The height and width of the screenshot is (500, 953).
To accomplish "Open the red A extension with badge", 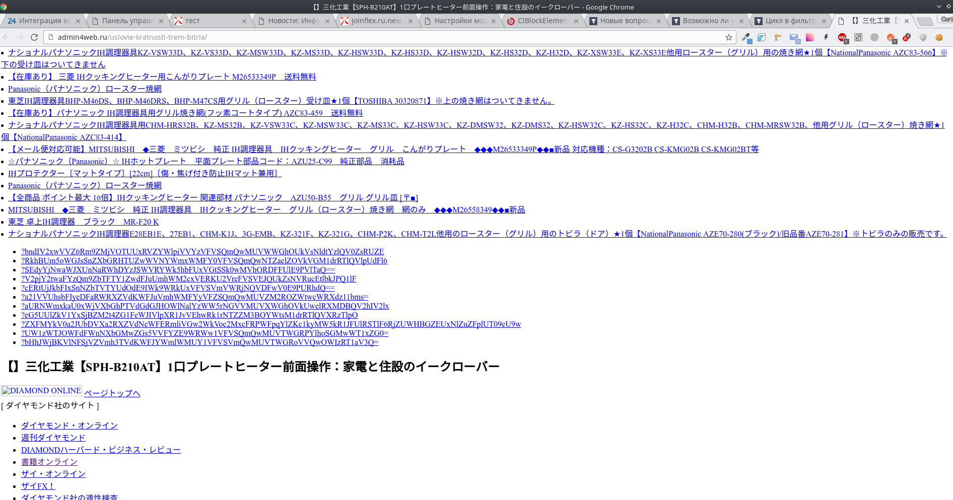I will [x=907, y=37].
